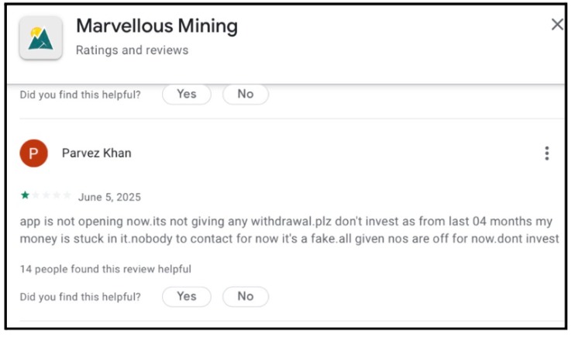Click the filled green star rating

(x=25, y=195)
